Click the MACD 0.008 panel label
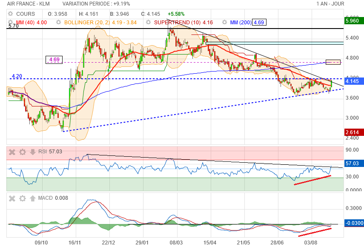Image resolution: width=364 pixels, height=247 pixels. 53,198
